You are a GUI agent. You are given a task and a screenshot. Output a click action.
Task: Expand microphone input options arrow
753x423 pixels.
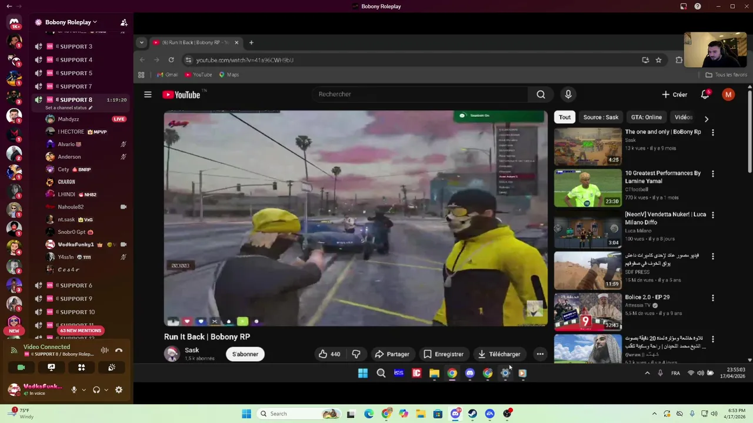tap(84, 390)
